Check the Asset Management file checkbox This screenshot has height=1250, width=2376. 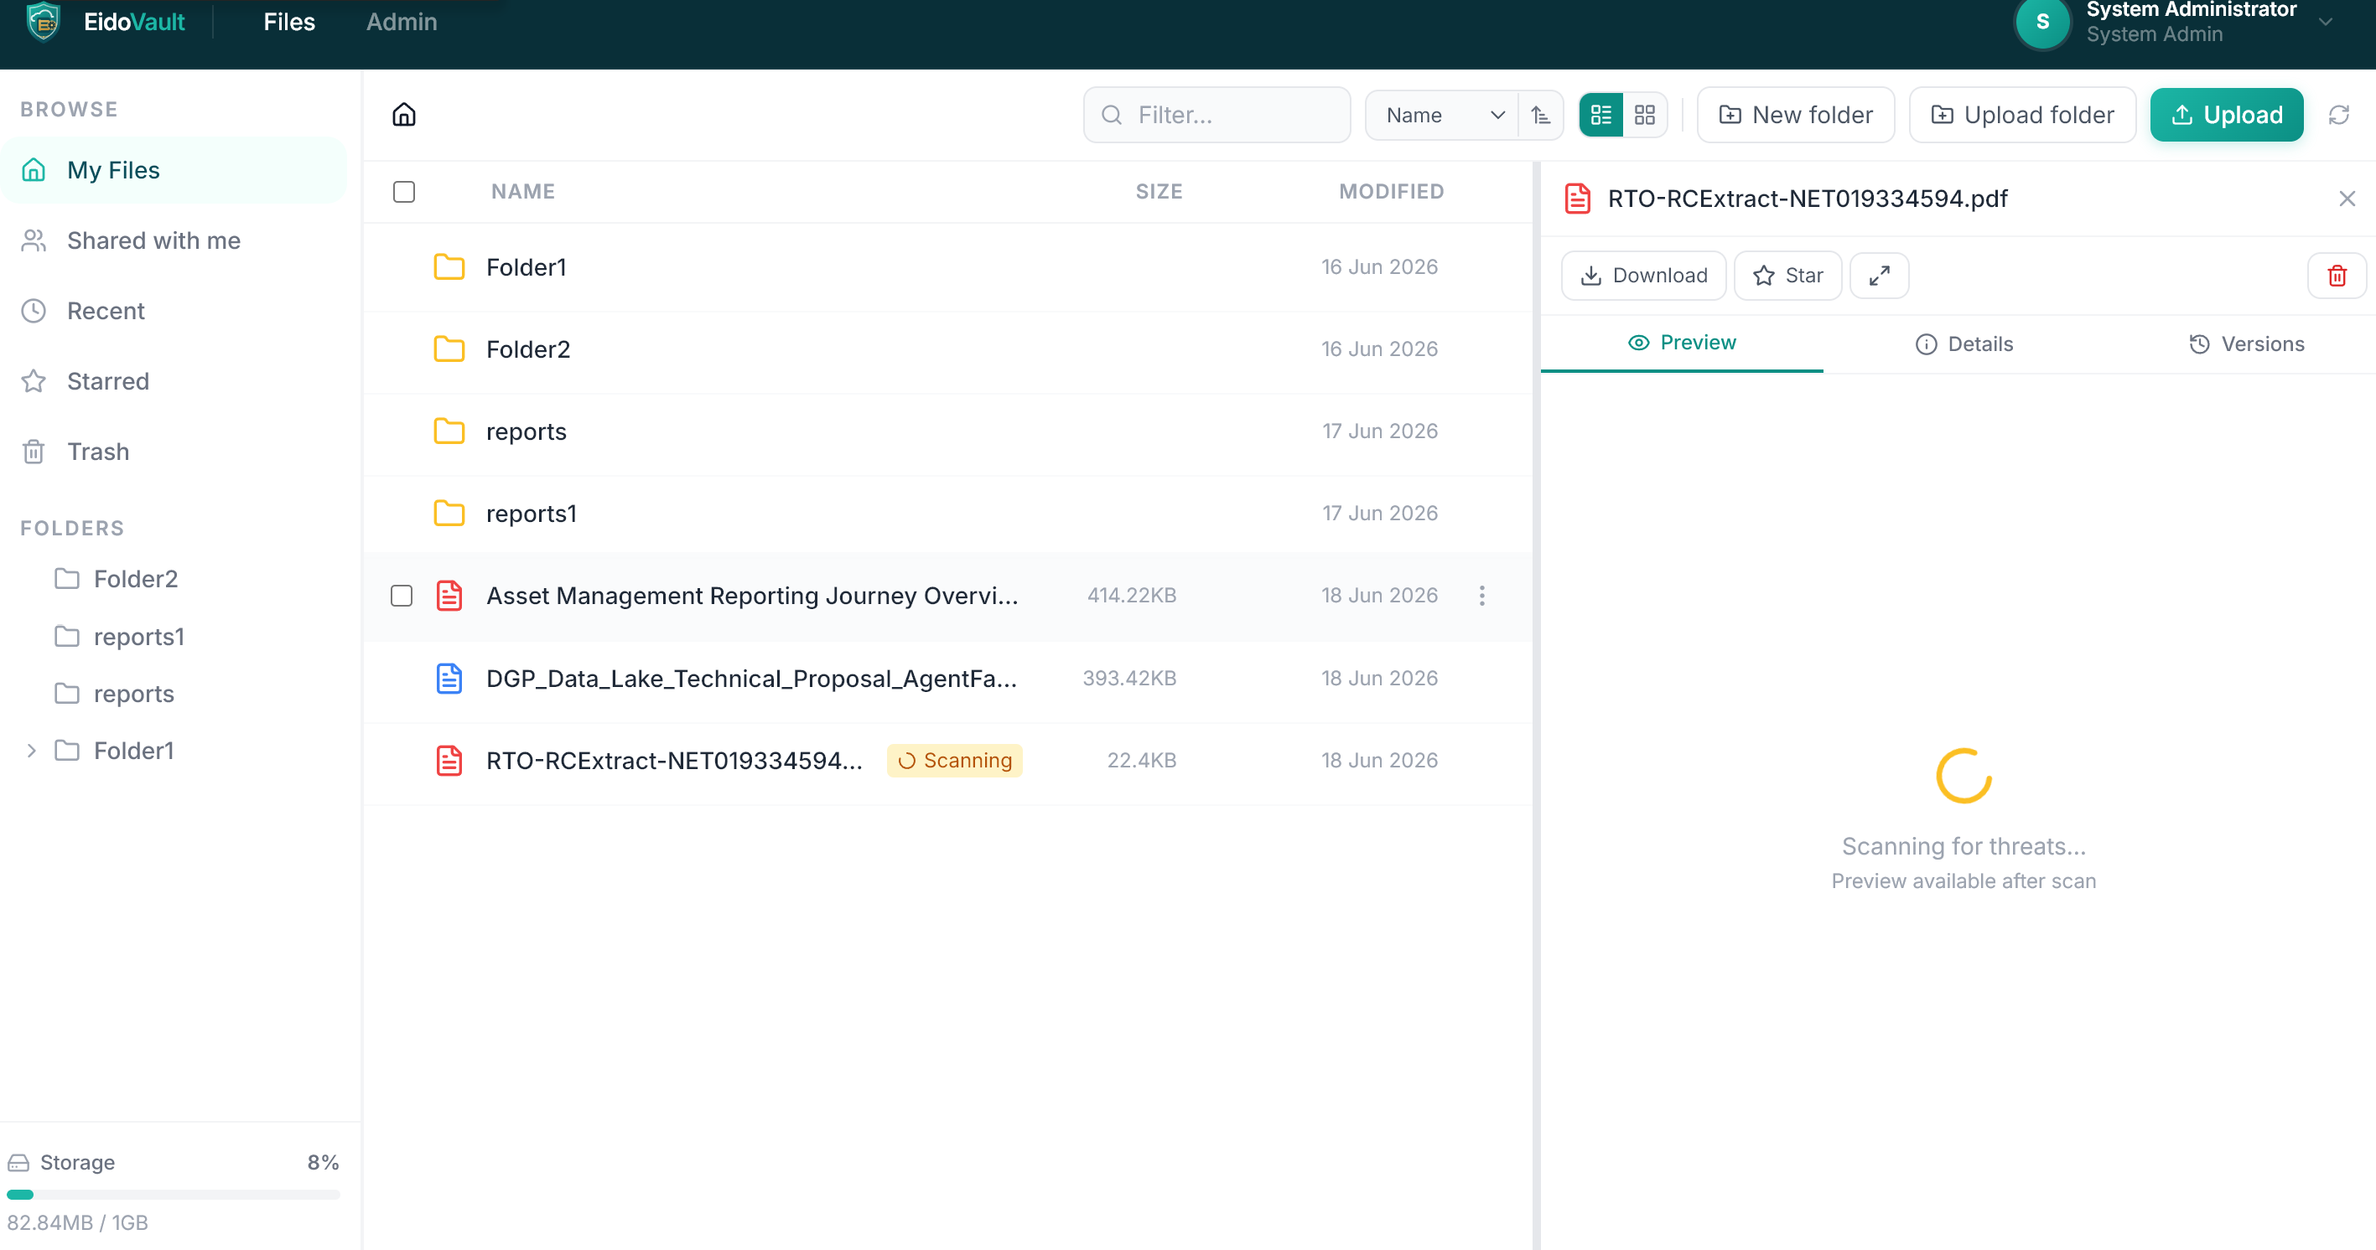402,596
